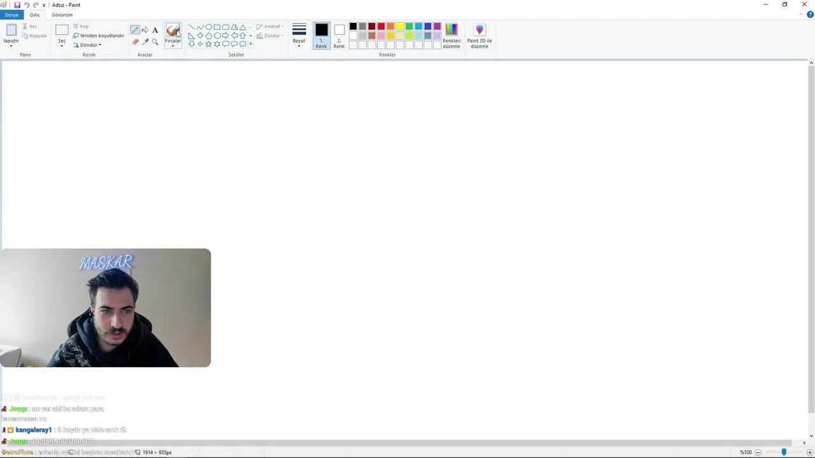The image size is (815, 458).
Task: Select the Color picker eyedropper tool
Action: coord(145,42)
